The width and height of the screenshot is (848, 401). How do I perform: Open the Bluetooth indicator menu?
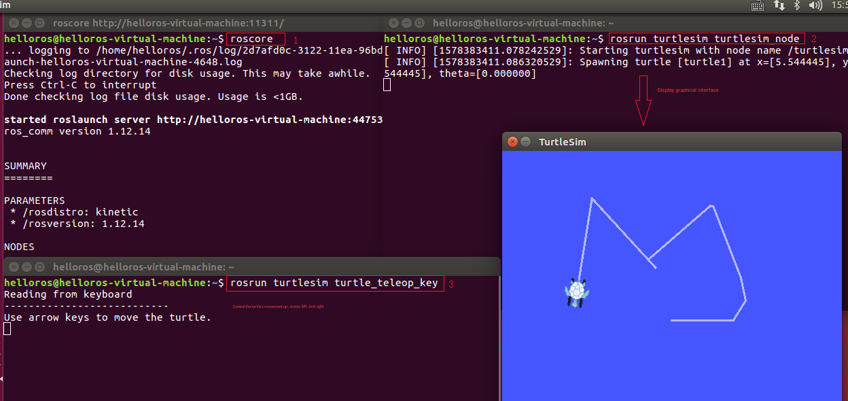(797, 5)
